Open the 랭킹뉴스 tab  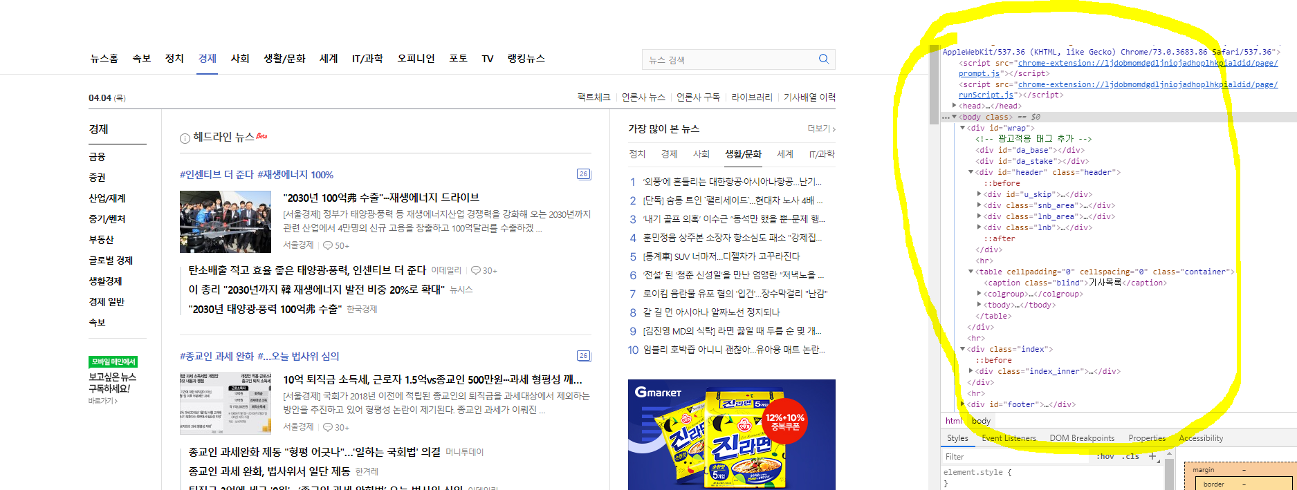(x=526, y=59)
